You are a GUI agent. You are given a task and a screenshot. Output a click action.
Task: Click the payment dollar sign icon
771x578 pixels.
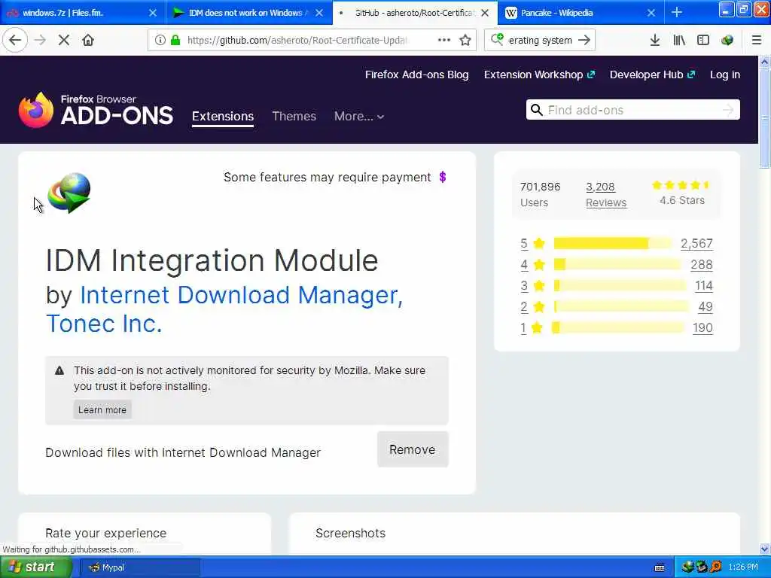443,177
